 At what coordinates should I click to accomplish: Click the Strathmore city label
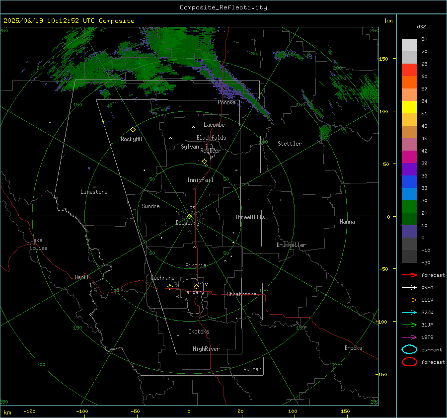click(241, 294)
